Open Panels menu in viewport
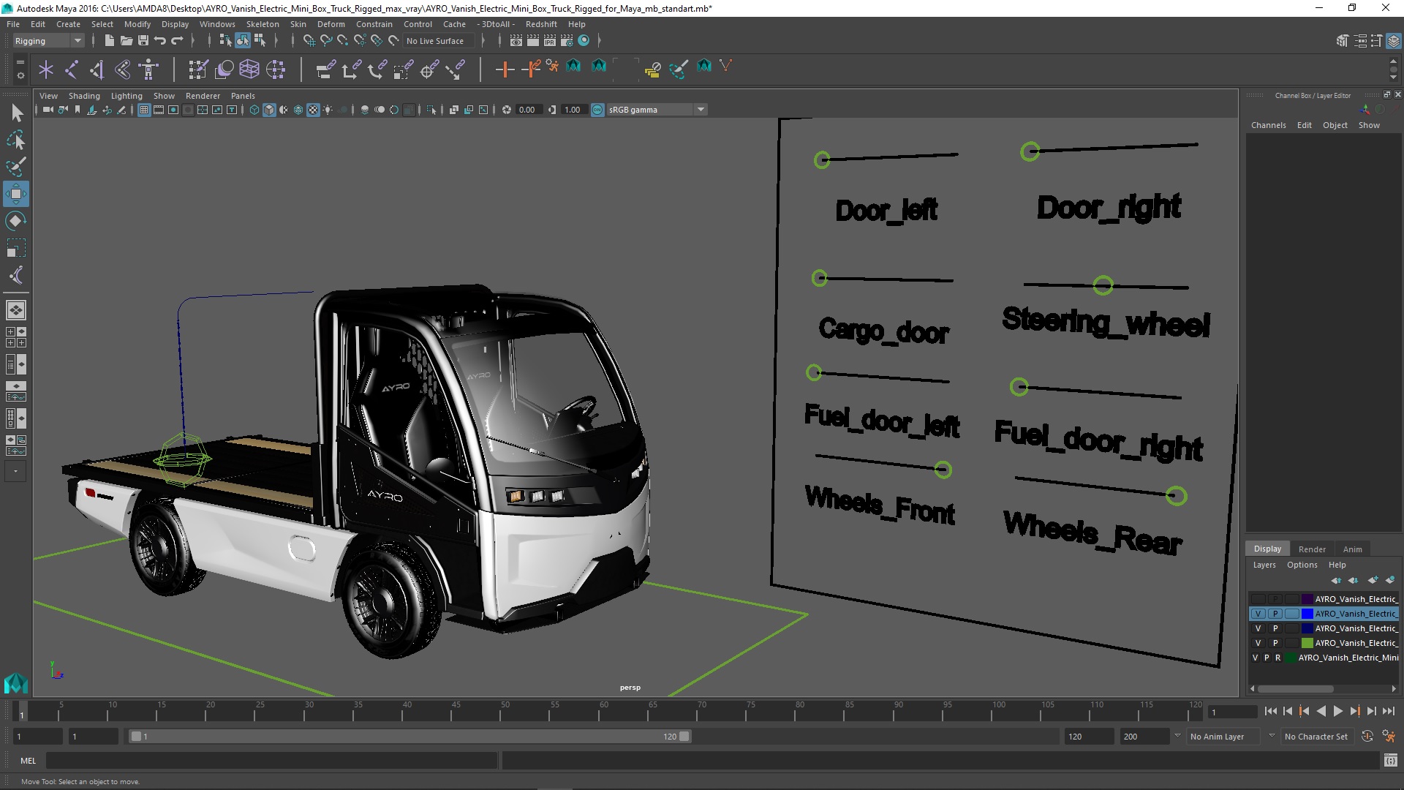 click(243, 96)
